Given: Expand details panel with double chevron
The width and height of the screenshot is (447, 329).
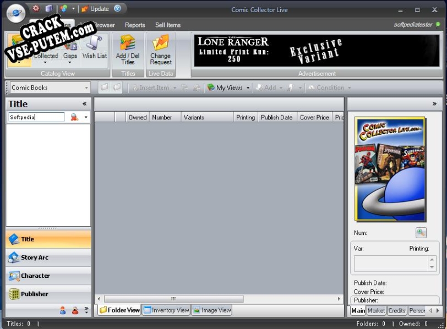Looking at the screenshot, I should click(434, 103).
